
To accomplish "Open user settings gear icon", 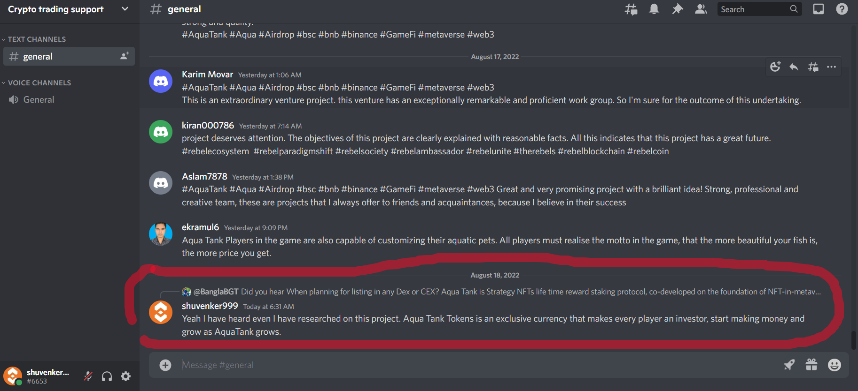I will [125, 376].
